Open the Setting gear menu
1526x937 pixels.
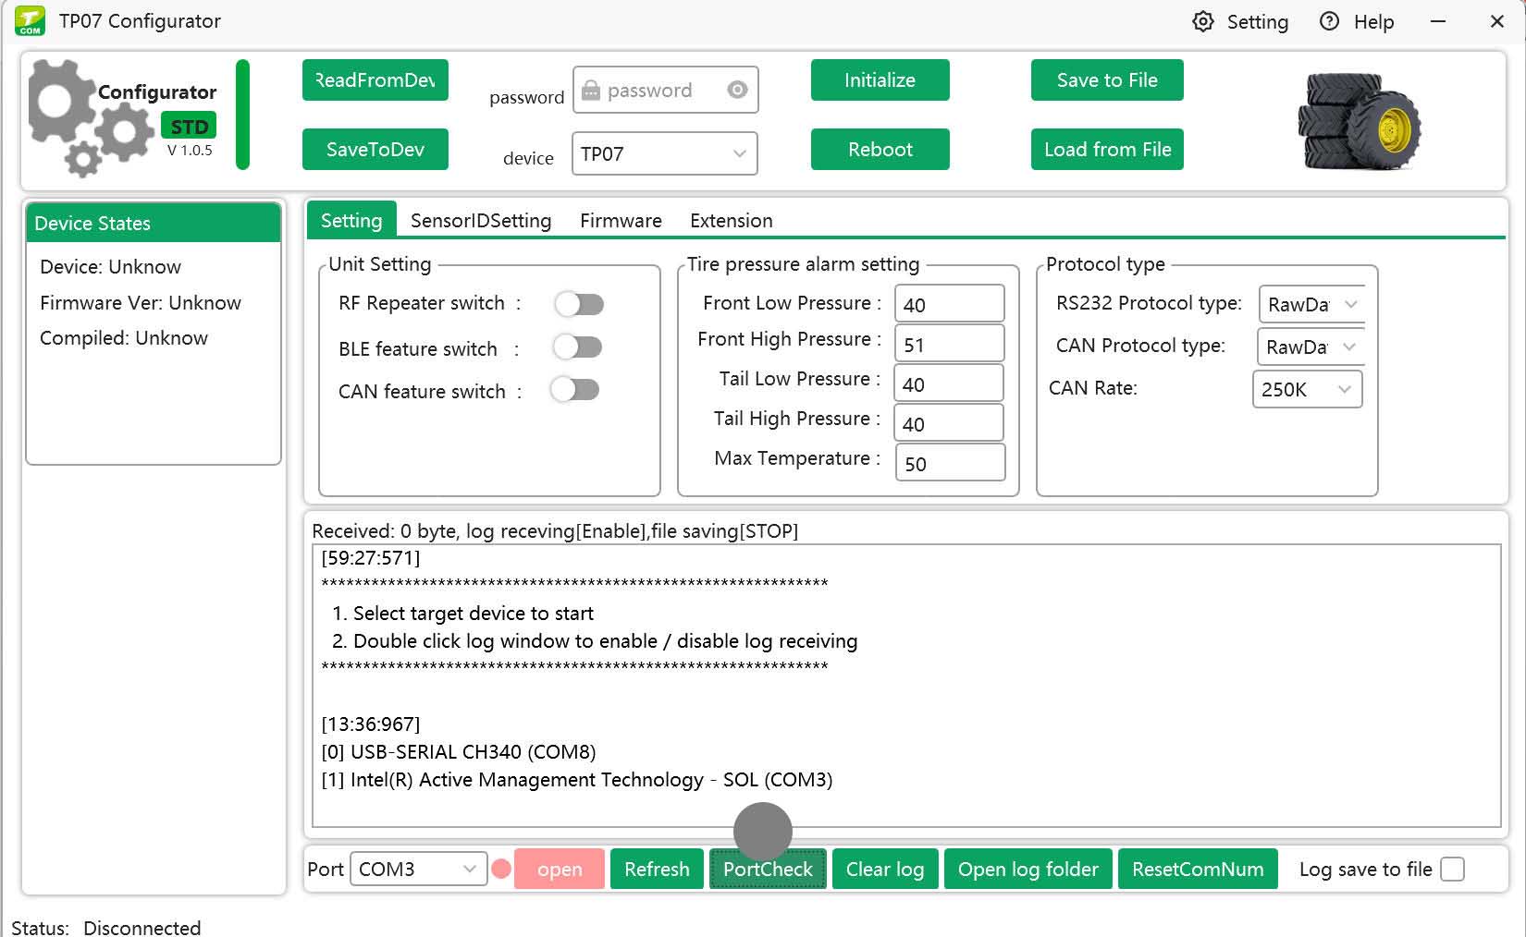1203,21
